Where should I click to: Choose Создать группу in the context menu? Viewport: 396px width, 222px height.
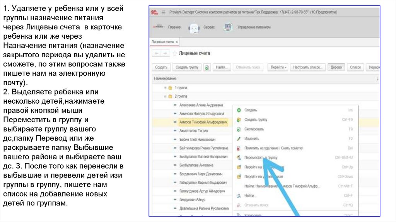(295, 120)
